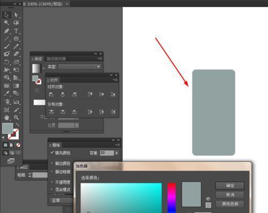The image size is (268, 213).
Task: Open the 位置 dropdown arrow
Action: pyautogui.click(x=77, y=125)
